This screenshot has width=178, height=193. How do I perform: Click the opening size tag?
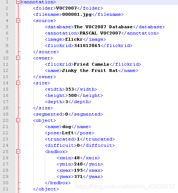[x=42, y=83]
